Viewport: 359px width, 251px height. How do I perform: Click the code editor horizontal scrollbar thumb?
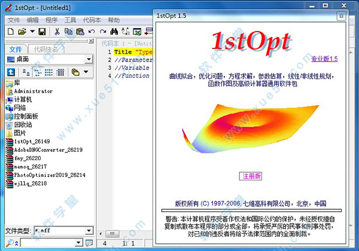point(112,234)
